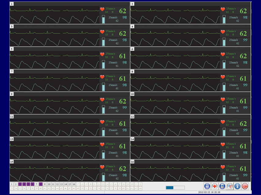This screenshot has height=195, width=261.
Task: Click the heart rate value in panel 12
Action: pos(243,124)
